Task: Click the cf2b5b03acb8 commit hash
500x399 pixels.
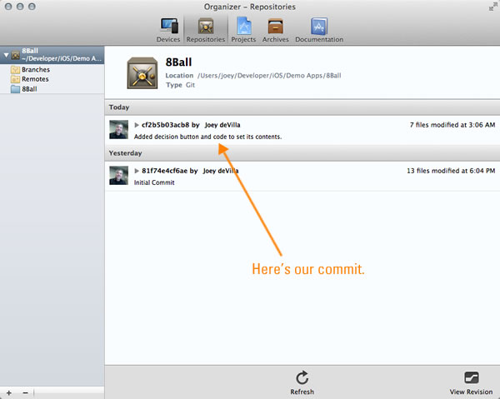Action: click(166, 125)
